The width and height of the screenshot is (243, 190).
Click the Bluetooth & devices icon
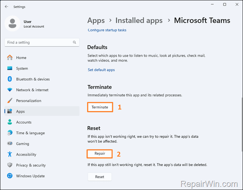point(10,79)
